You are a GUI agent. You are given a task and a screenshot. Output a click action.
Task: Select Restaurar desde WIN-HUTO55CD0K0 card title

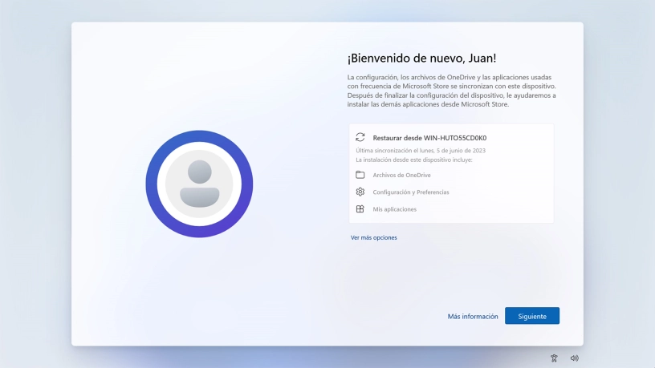(429, 138)
